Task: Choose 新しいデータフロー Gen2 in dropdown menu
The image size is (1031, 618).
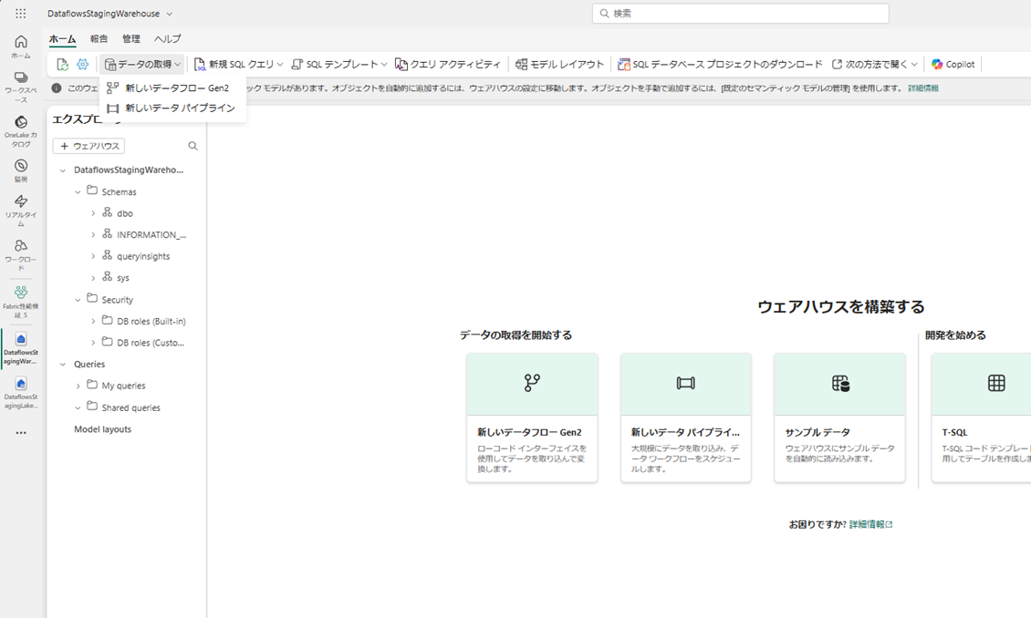Action: pos(173,88)
